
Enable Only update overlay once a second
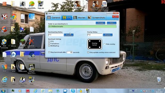click(88, 52)
